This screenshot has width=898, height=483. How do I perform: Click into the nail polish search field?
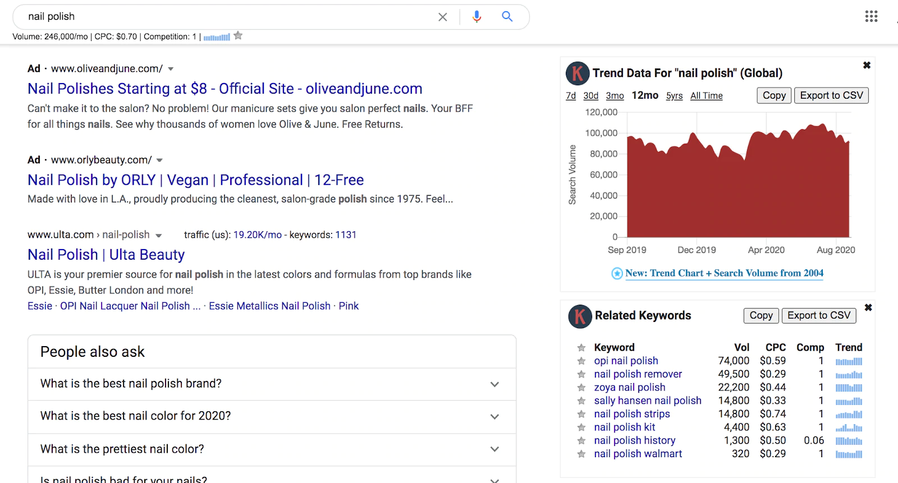224,17
